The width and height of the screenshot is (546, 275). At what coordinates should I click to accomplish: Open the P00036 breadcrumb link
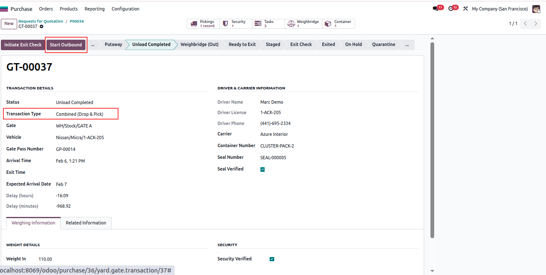point(77,21)
